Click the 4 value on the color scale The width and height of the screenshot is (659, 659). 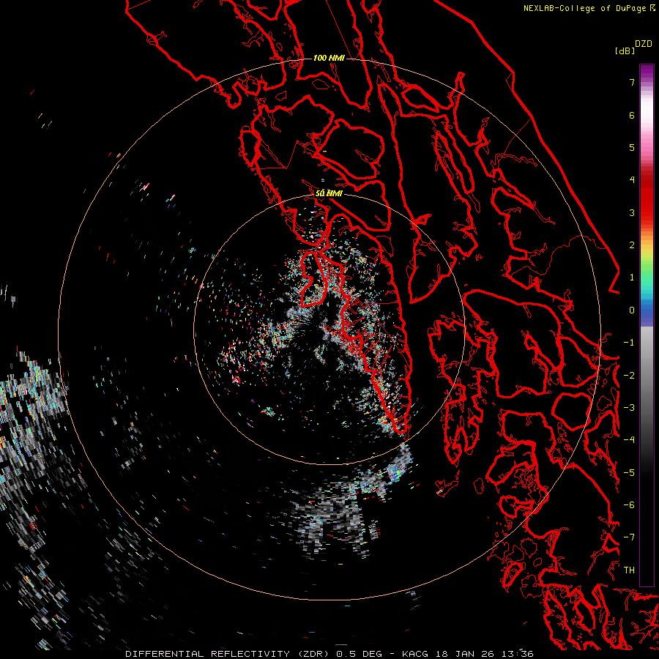[632, 179]
